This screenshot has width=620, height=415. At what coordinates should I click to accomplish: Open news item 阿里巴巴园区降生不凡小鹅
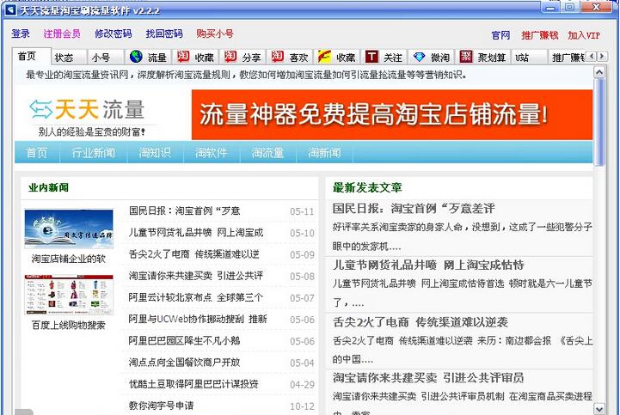[184, 341]
